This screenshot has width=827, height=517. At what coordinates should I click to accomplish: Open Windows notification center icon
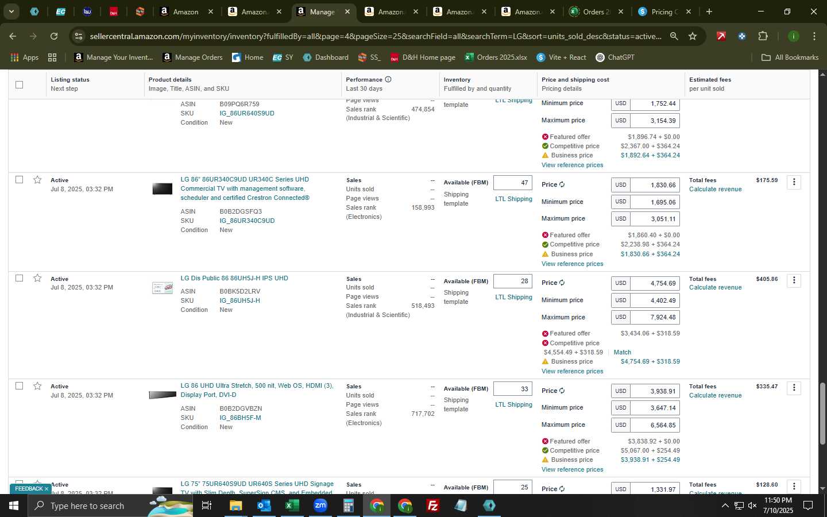point(808,506)
